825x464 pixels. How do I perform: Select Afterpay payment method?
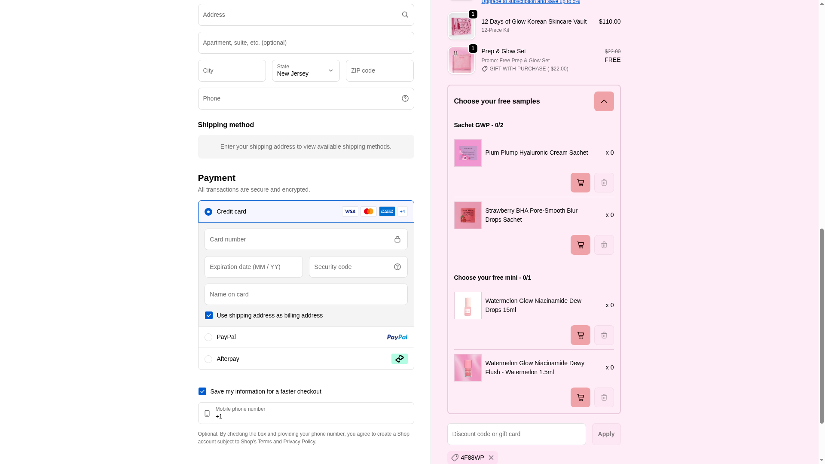pyautogui.click(x=208, y=359)
